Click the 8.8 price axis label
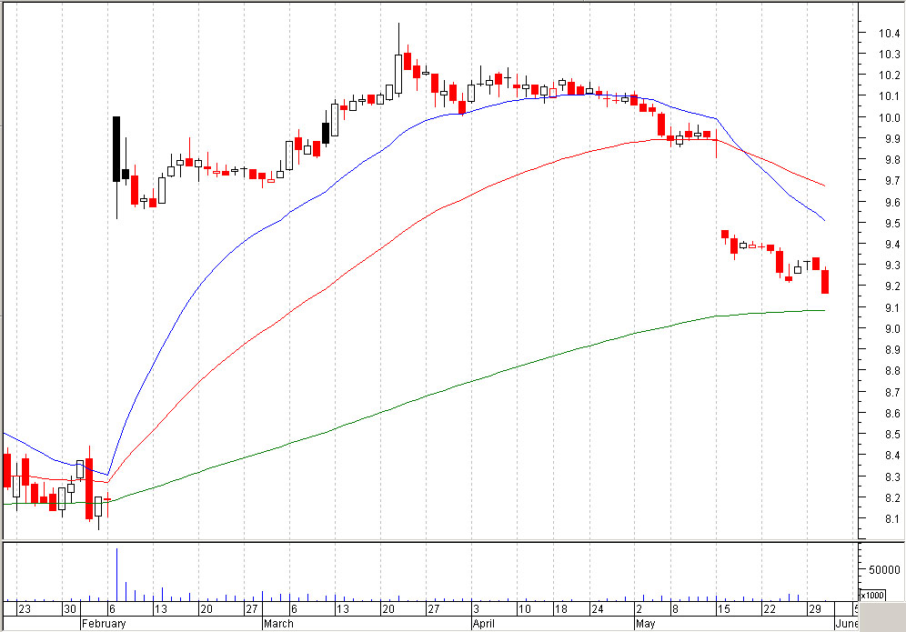 [x=892, y=371]
